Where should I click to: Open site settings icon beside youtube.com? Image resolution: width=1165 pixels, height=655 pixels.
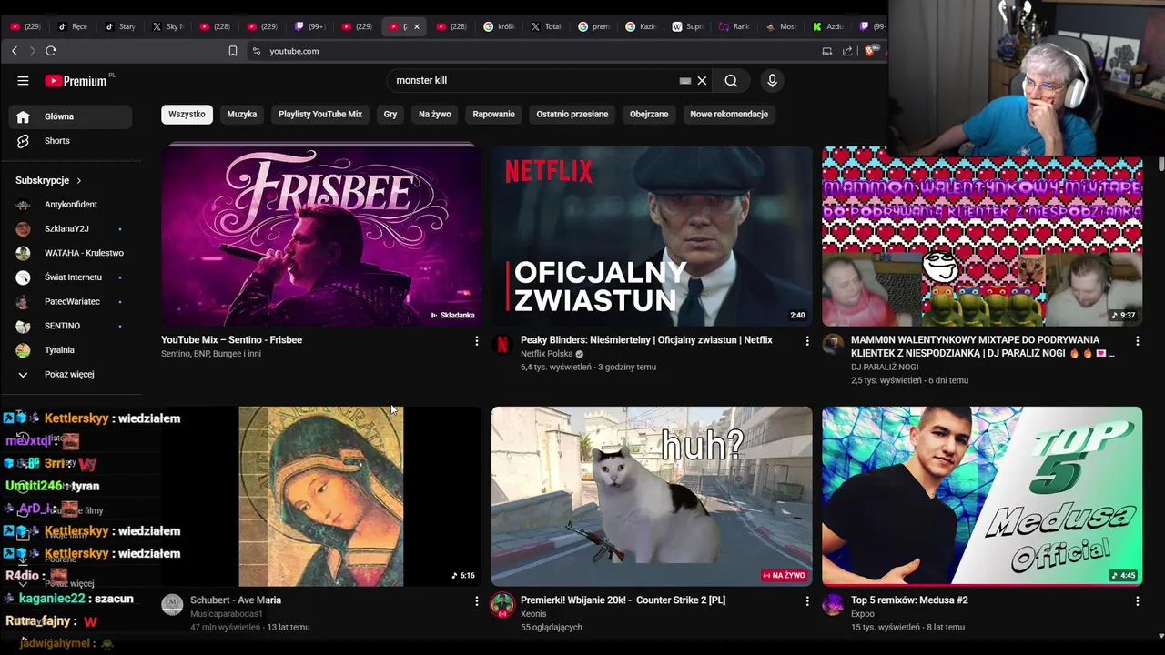pos(257,51)
